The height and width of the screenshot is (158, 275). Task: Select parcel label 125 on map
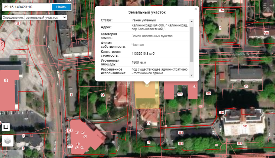pyautogui.click(x=17, y=24)
